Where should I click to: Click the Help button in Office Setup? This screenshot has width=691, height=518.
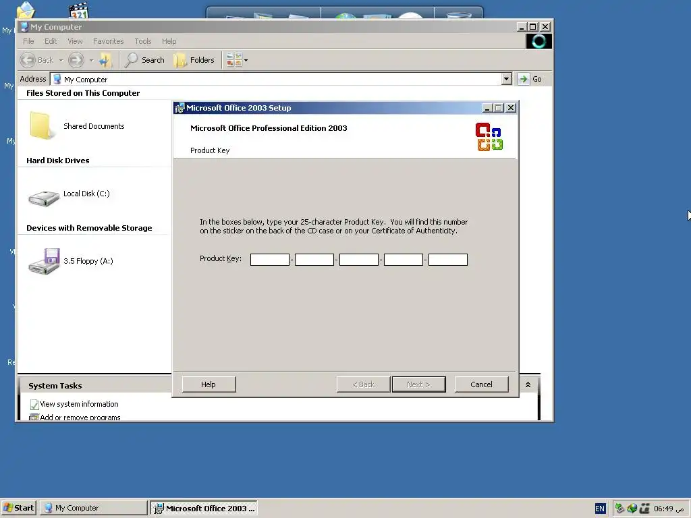coord(209,384)
